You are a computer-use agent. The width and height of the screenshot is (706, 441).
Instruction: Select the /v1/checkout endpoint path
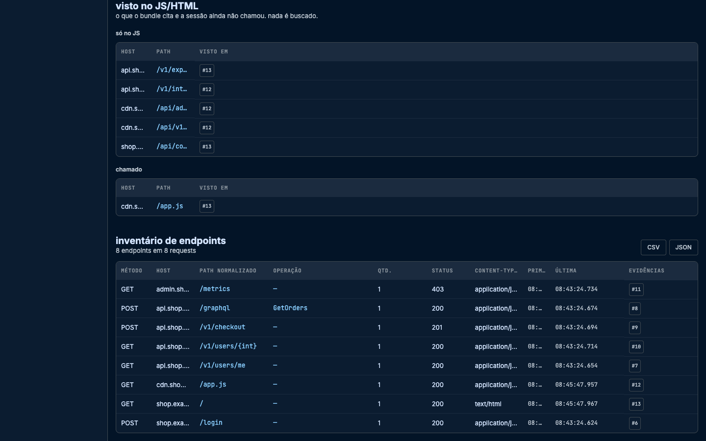coord(223,327)
